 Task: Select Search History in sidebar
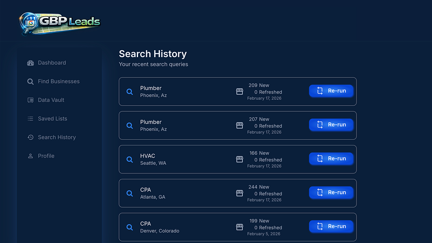57,137
